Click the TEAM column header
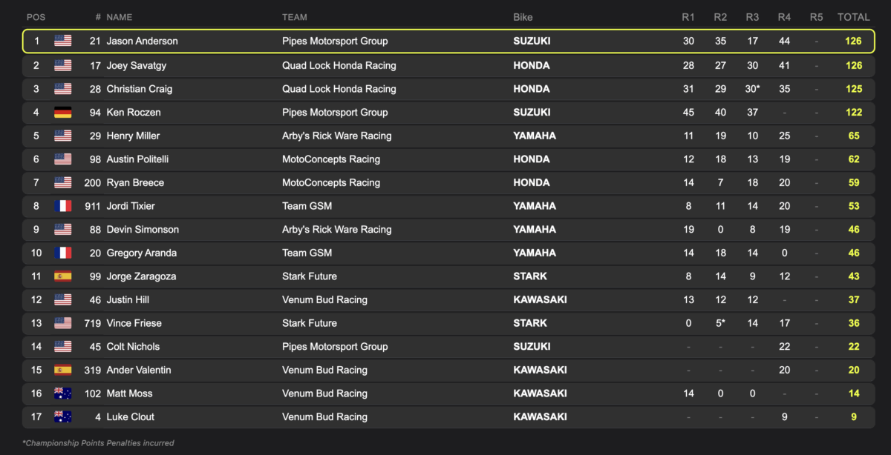This screenshot has height=455, width=891. (x=294, y=17)
